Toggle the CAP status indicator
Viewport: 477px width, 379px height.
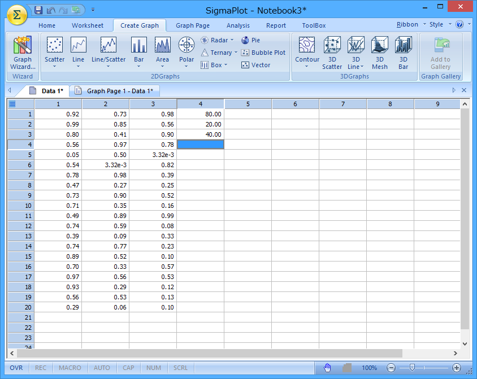tap(128, 368)
